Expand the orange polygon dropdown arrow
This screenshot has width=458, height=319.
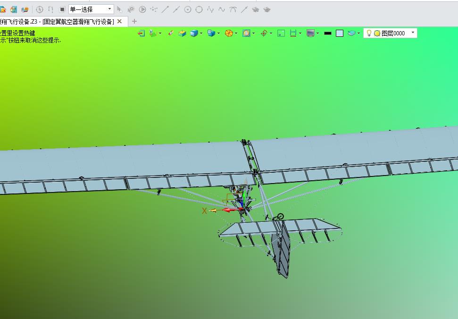click(x=236, y=34)
